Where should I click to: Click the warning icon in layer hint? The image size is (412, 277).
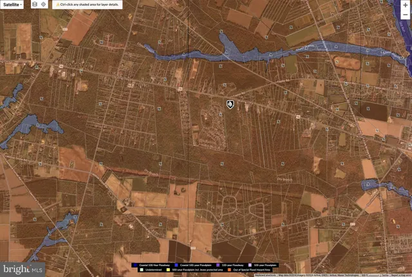(57, 4)
